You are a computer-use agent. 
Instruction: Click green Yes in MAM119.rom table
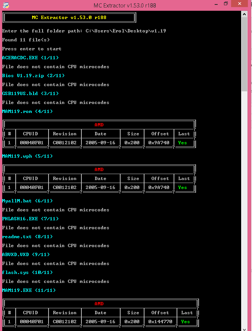tap(183, 143)
